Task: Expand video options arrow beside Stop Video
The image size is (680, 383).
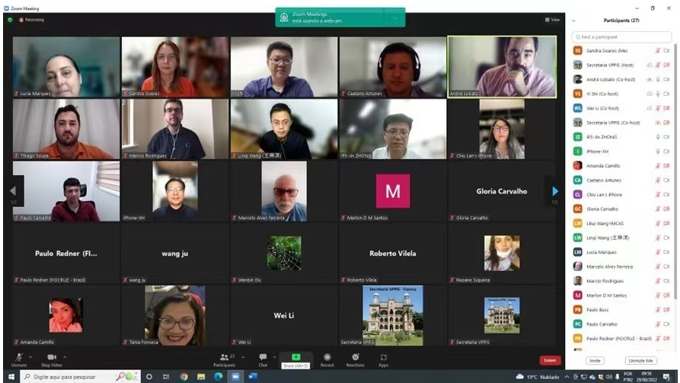Action: [65, 356]
